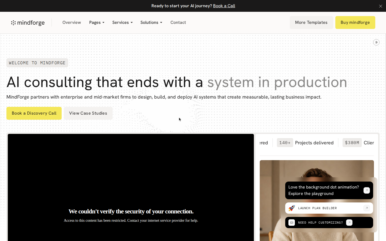
Task: Click the mindforge logo
Action: [28, 23]
